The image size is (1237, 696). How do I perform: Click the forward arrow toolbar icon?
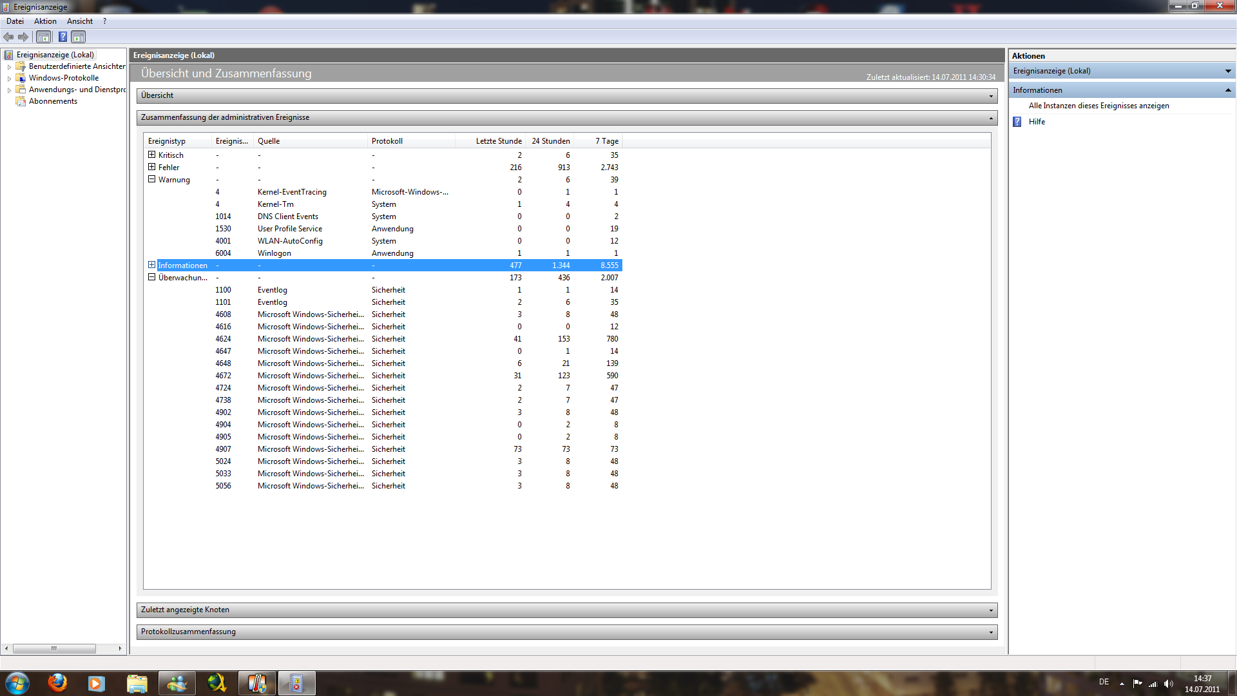click(23, 37)
